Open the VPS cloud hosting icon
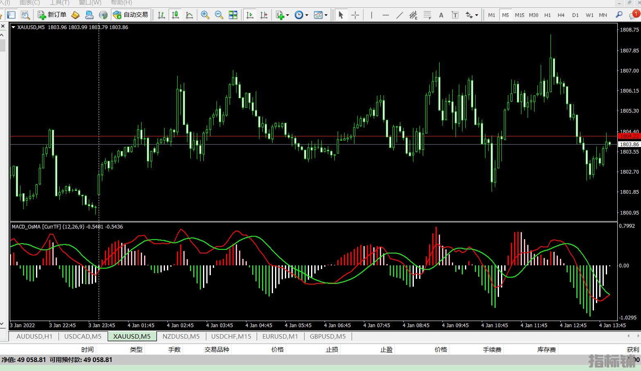 pos(89,15)
